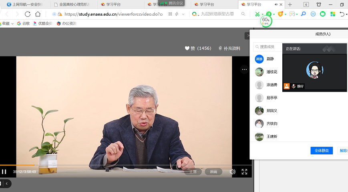Screen dimensions: 348x192
Task: Click the 全体静音 mute all button
Action: tap(321, 151)
